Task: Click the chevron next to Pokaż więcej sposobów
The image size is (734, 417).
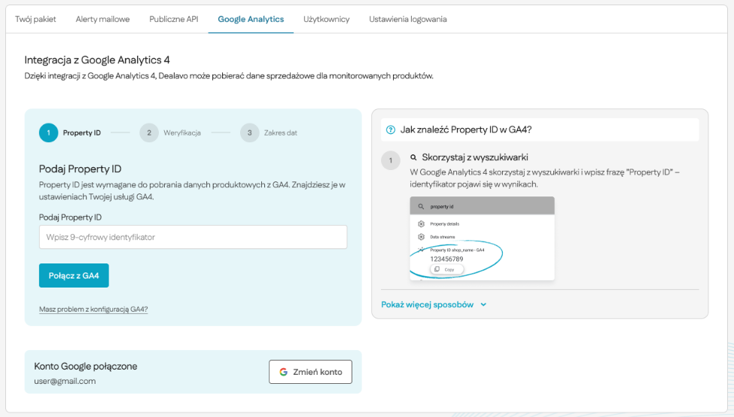Action: (x=483, y=305)
